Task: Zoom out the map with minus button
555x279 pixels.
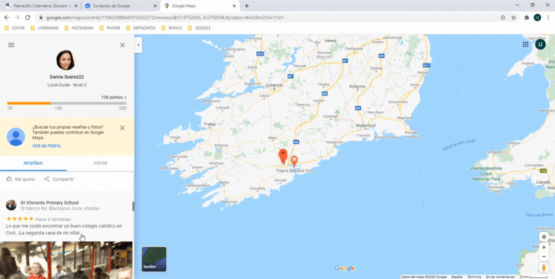Action: (x=544, y=256)
